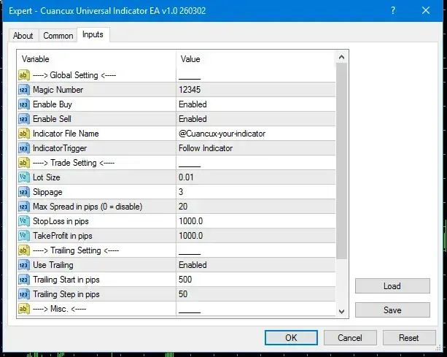Image resolution: width=447 pixels, height=357 pixels.
Task: Click the integer icon next to Magic Number
Action: [x=23, y=90]
